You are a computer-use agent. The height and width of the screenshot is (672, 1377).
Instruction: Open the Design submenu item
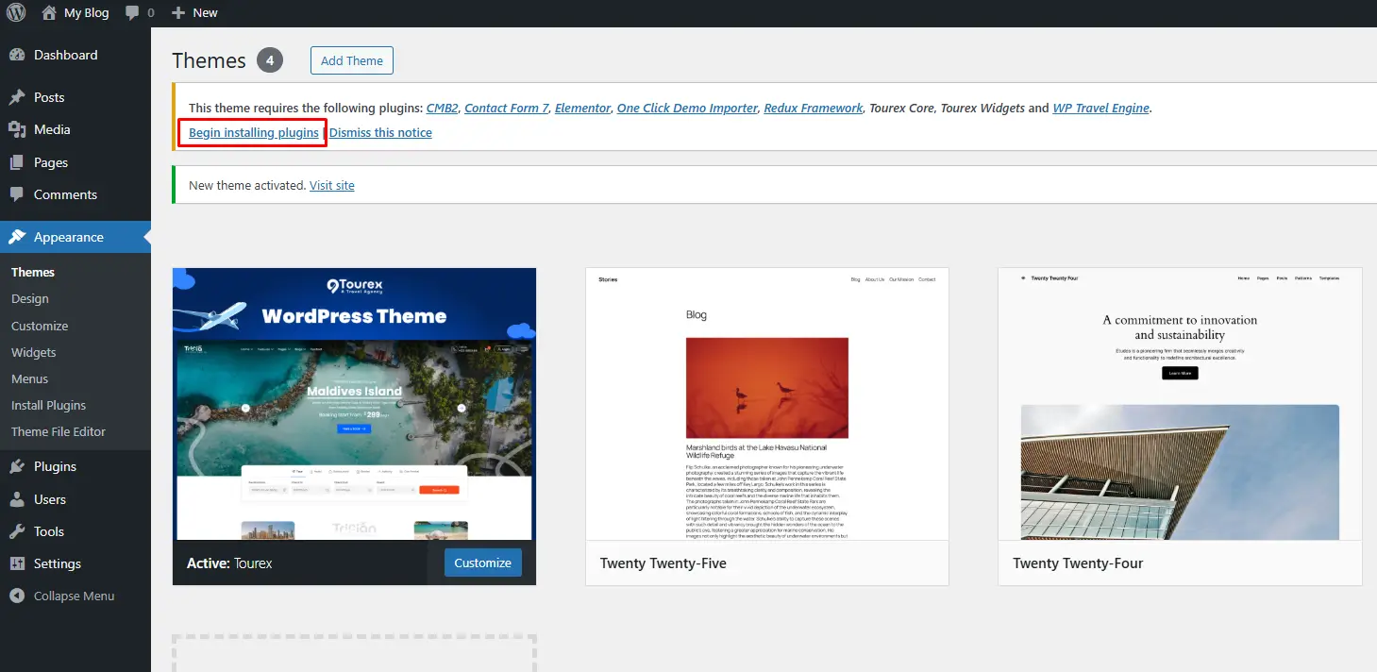tap(30, 298)
